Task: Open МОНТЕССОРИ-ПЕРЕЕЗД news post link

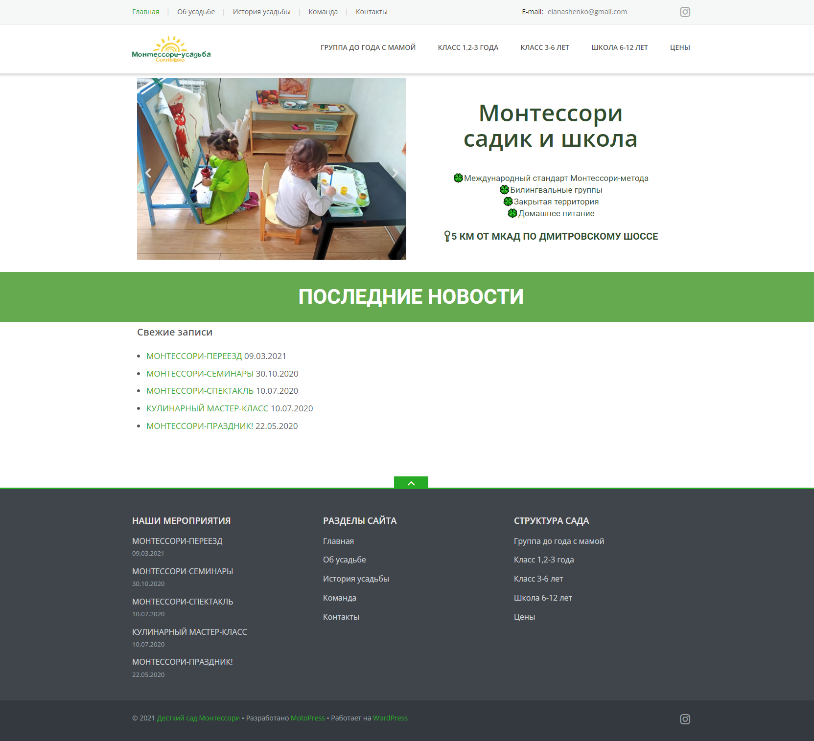Action: 194,356
